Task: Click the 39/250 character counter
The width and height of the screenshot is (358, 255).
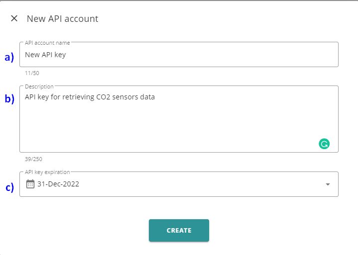Action: (33, 159)
